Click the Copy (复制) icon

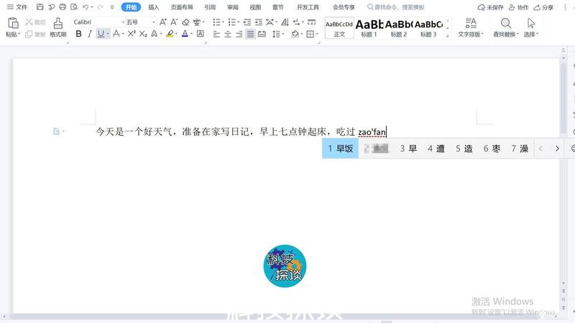pyautogui.click(x=29, y=34)
